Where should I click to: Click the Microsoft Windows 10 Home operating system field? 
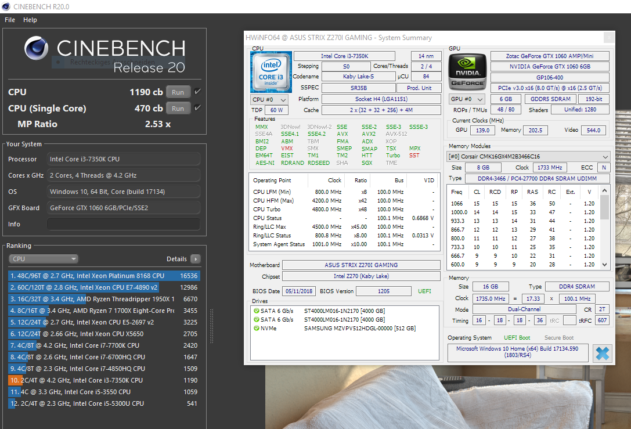(x=518, y=352)
